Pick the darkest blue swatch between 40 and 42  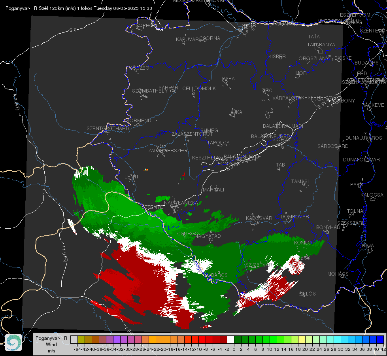point(380,340)
